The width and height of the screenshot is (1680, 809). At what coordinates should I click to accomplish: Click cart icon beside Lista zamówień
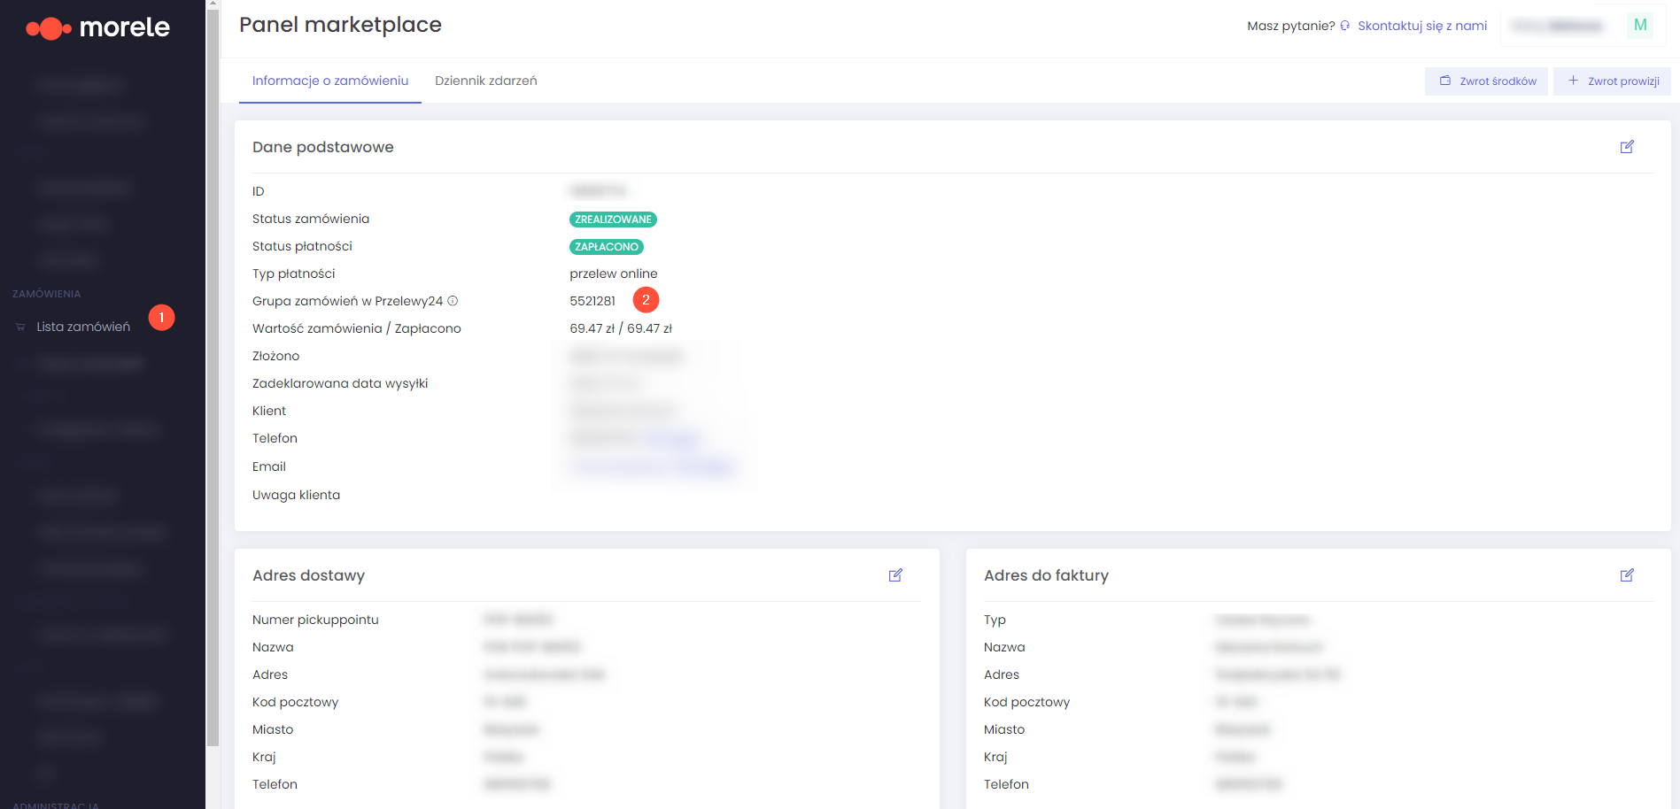click(x=21, y=327)
